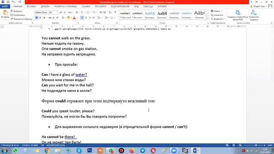Click the text effects glowing A icon
The width and height of the screenshot is (274, 154).
coord(63,18)
